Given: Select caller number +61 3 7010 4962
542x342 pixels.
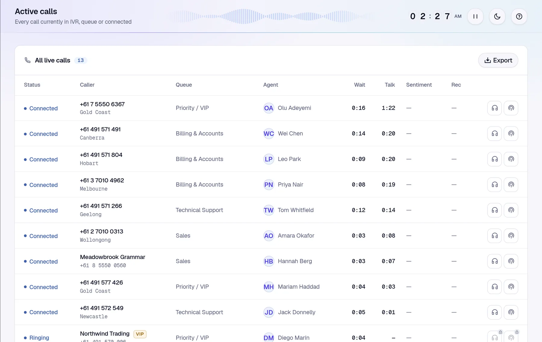Looking at the screenshot, I should [x=102, y=180].
